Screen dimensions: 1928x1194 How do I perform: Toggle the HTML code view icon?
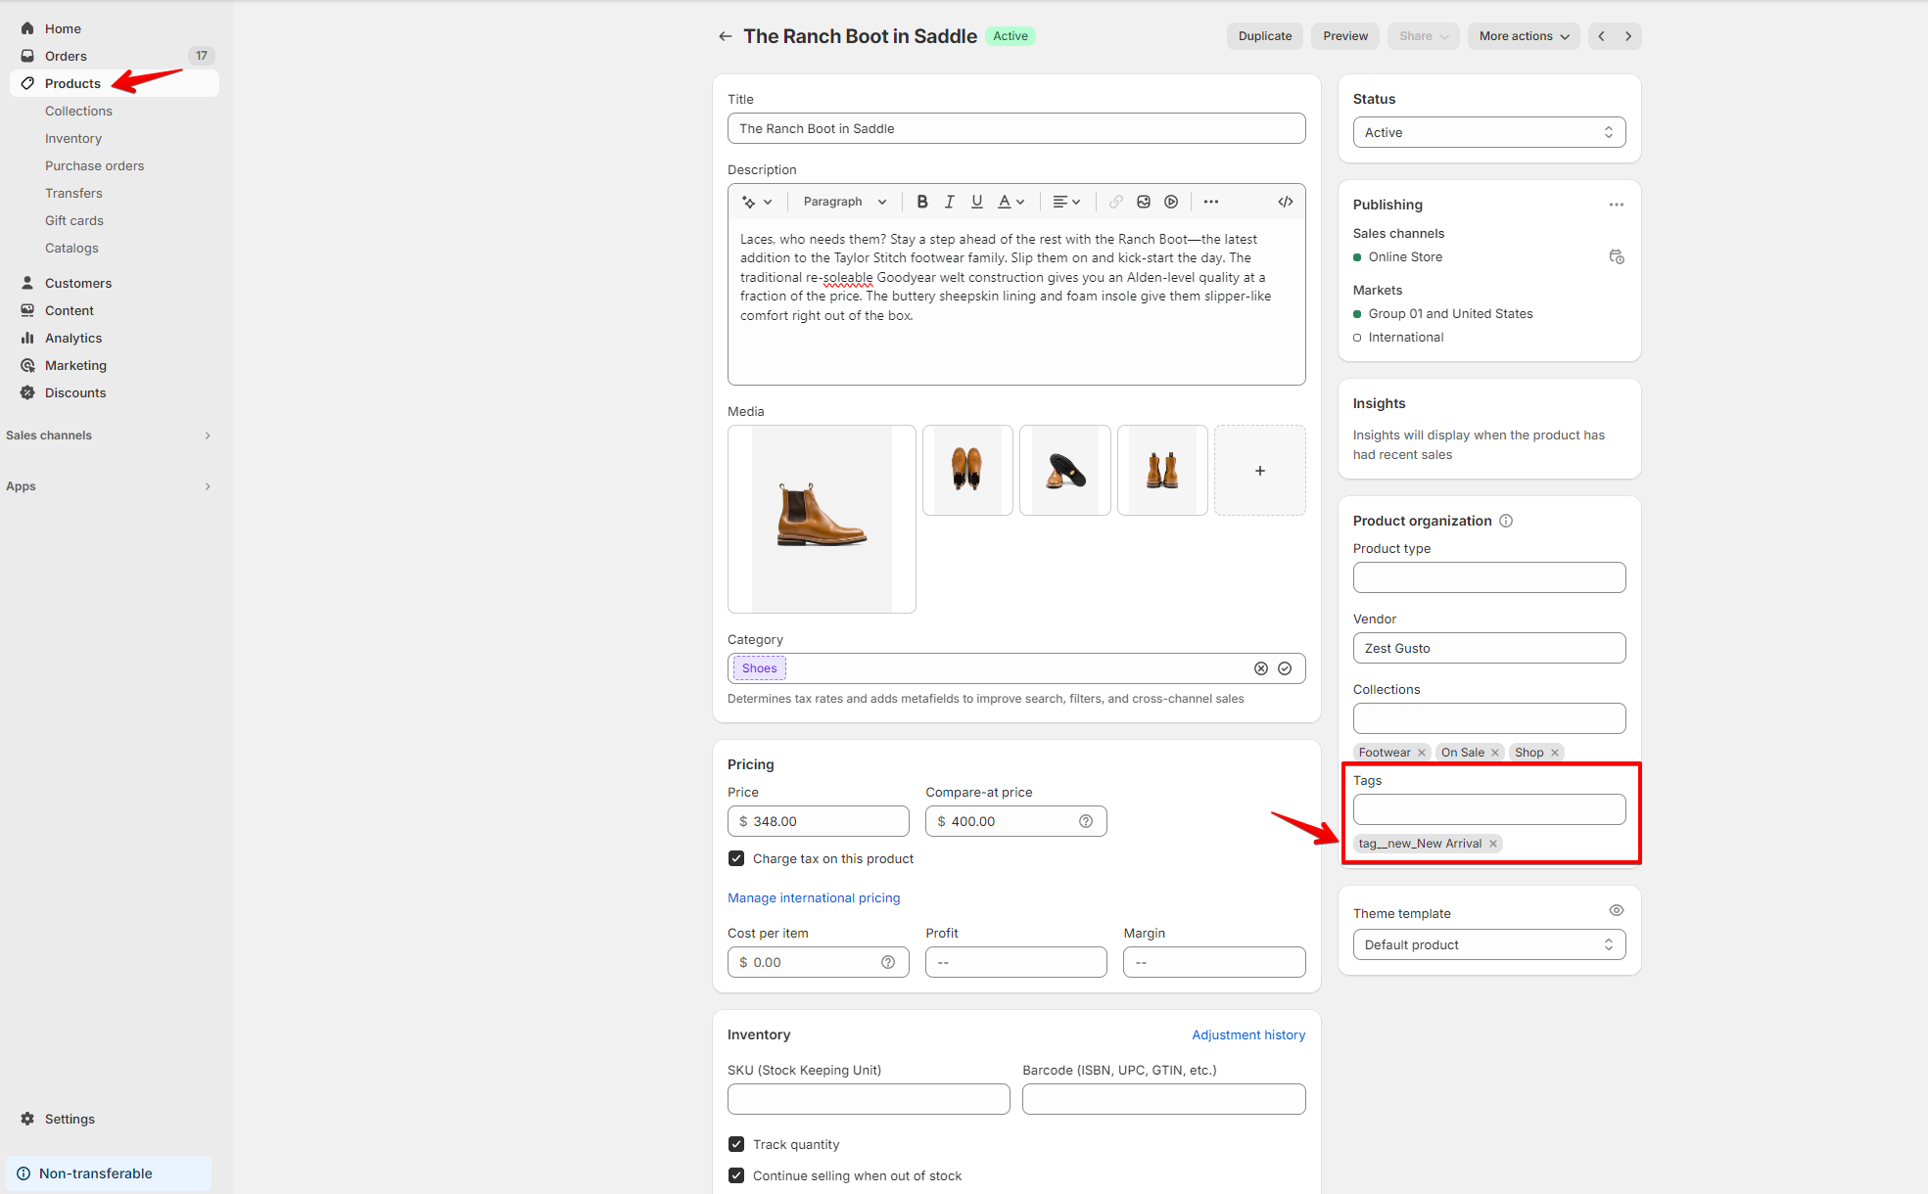[x=1285, y=202]
